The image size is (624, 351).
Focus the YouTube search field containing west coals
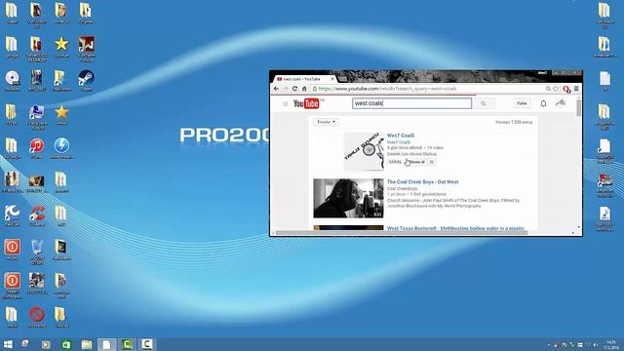coord(411,103)
